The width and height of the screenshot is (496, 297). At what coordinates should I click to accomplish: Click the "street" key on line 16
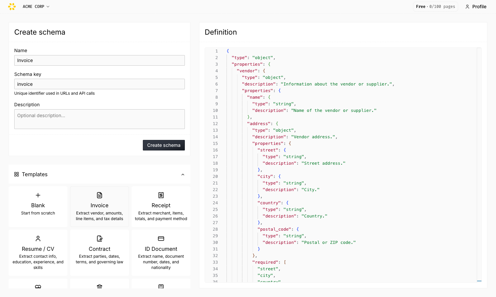(x=268, y=150)
